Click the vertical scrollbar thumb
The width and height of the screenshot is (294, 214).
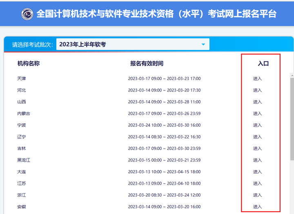tap(292, 119)
